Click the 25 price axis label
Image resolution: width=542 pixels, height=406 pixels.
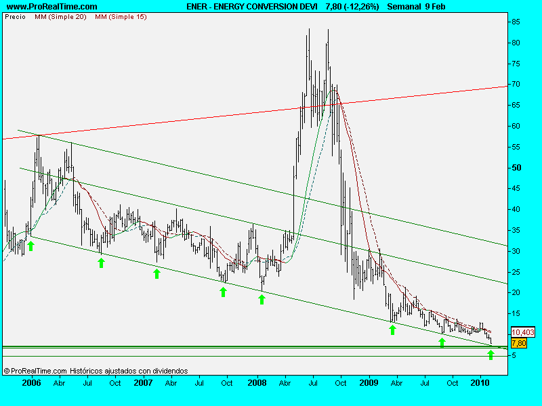[x=516, y=272]
